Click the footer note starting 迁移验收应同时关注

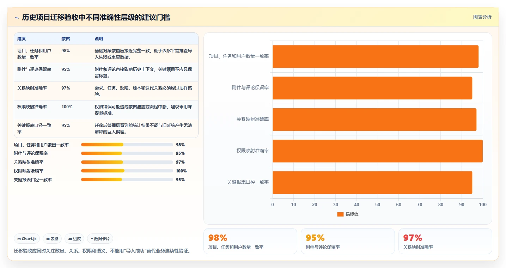[x=103, y=251]
